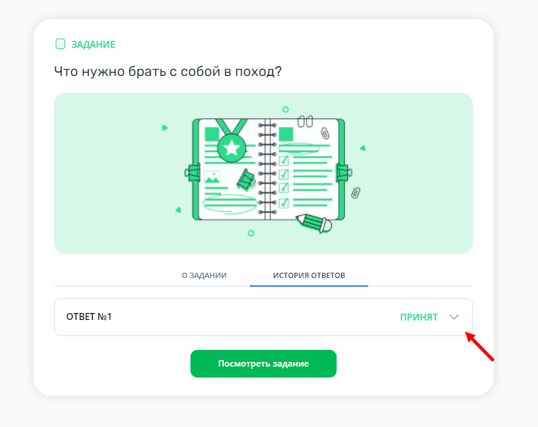Screen dimensions: 538x427
Task: Click the right binder clip on notebook
Action: [x=344, y=173]
